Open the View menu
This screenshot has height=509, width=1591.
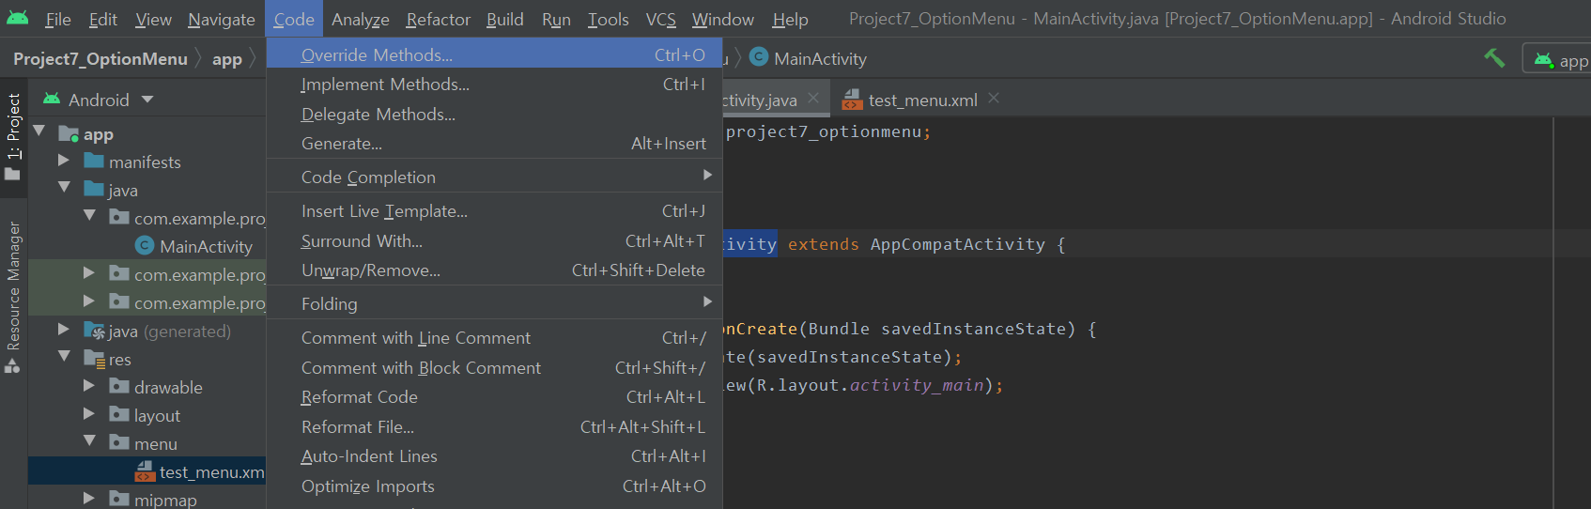[153, 19]
